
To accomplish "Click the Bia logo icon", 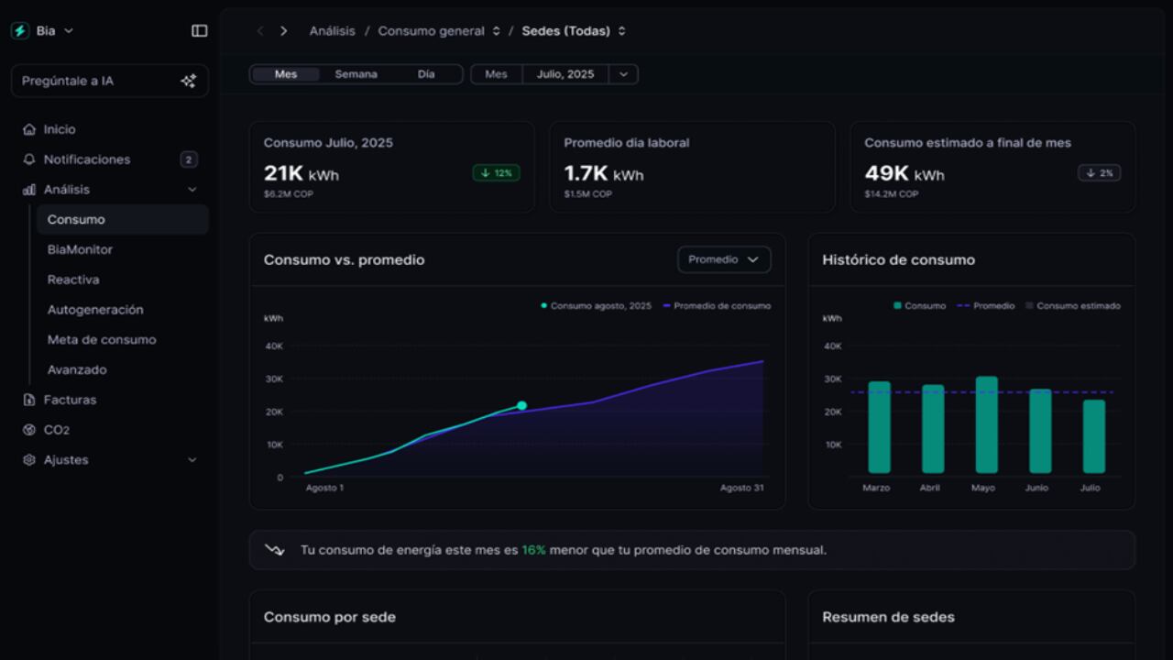I will [x=19, y=29].
